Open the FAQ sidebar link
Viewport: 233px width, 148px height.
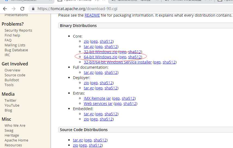(8, 40)
